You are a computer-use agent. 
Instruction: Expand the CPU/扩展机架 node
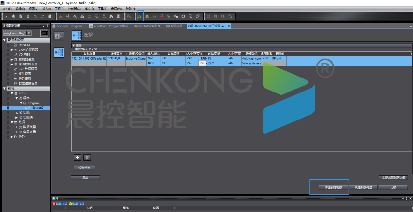[12, 50]
